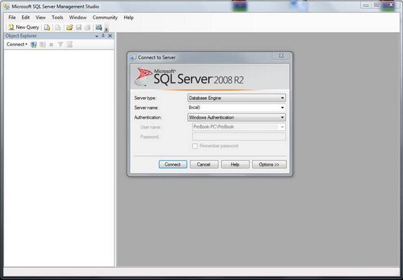The width and height of the screenshot is (403, 280).
Task: Toggle the Remember password checkbox
Action: tap(195, 146)
